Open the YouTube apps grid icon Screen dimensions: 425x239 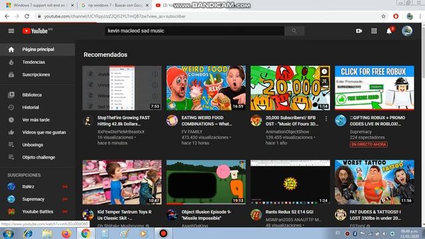374,31
